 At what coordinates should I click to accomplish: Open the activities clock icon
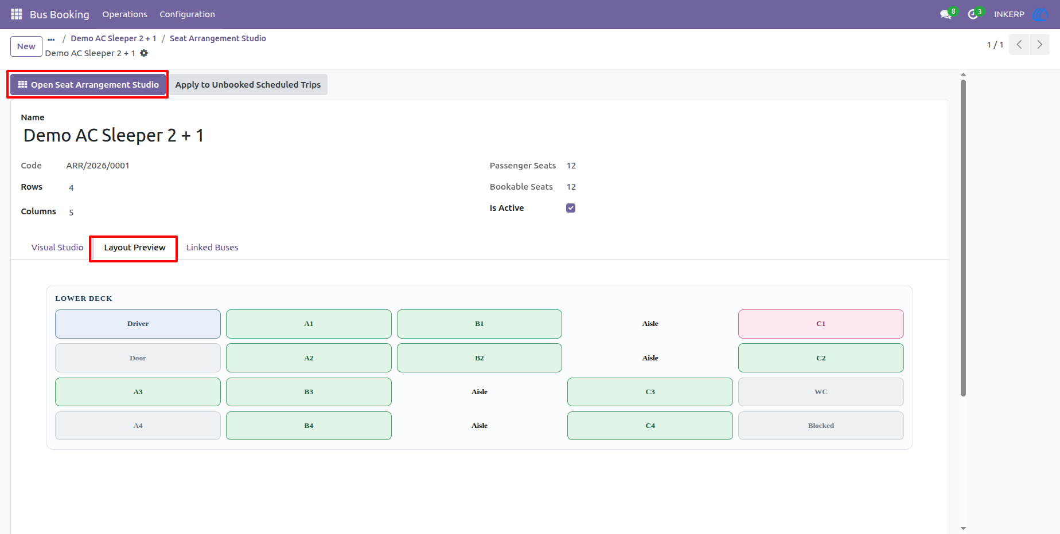click(973, 14)
